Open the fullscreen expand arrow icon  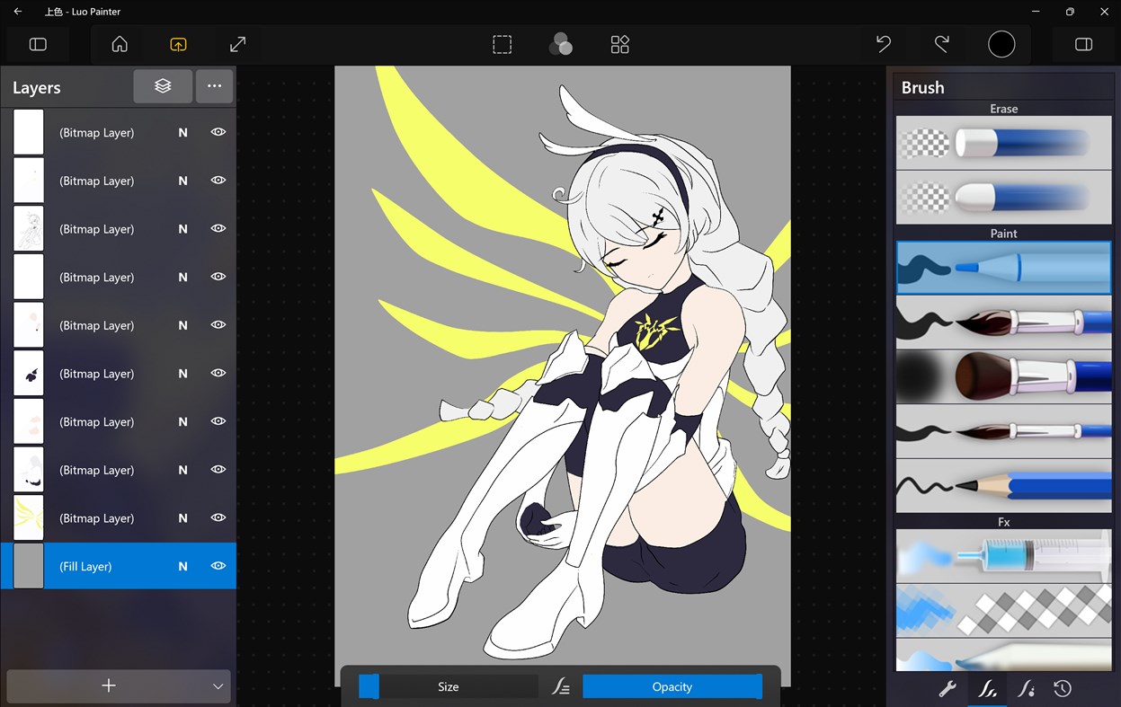click(236, 44)
